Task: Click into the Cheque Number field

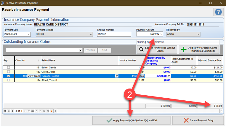Action: pyautogui.click(x=114, y=34)
